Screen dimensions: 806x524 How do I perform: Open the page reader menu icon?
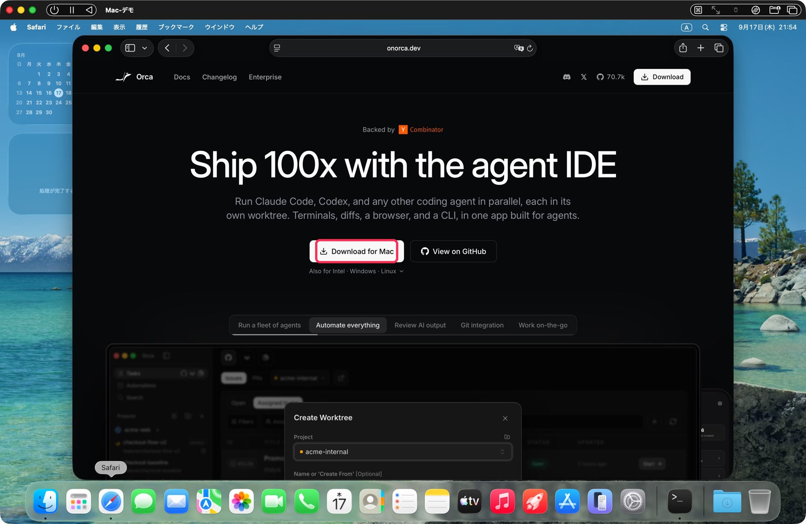(x=277, y=48)
